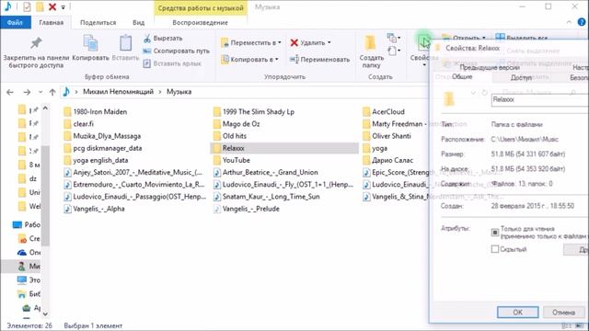Screen dimensions: 589x331
Task: Click Paste shortcut (Вставить ярлык)
Action: 172,63
